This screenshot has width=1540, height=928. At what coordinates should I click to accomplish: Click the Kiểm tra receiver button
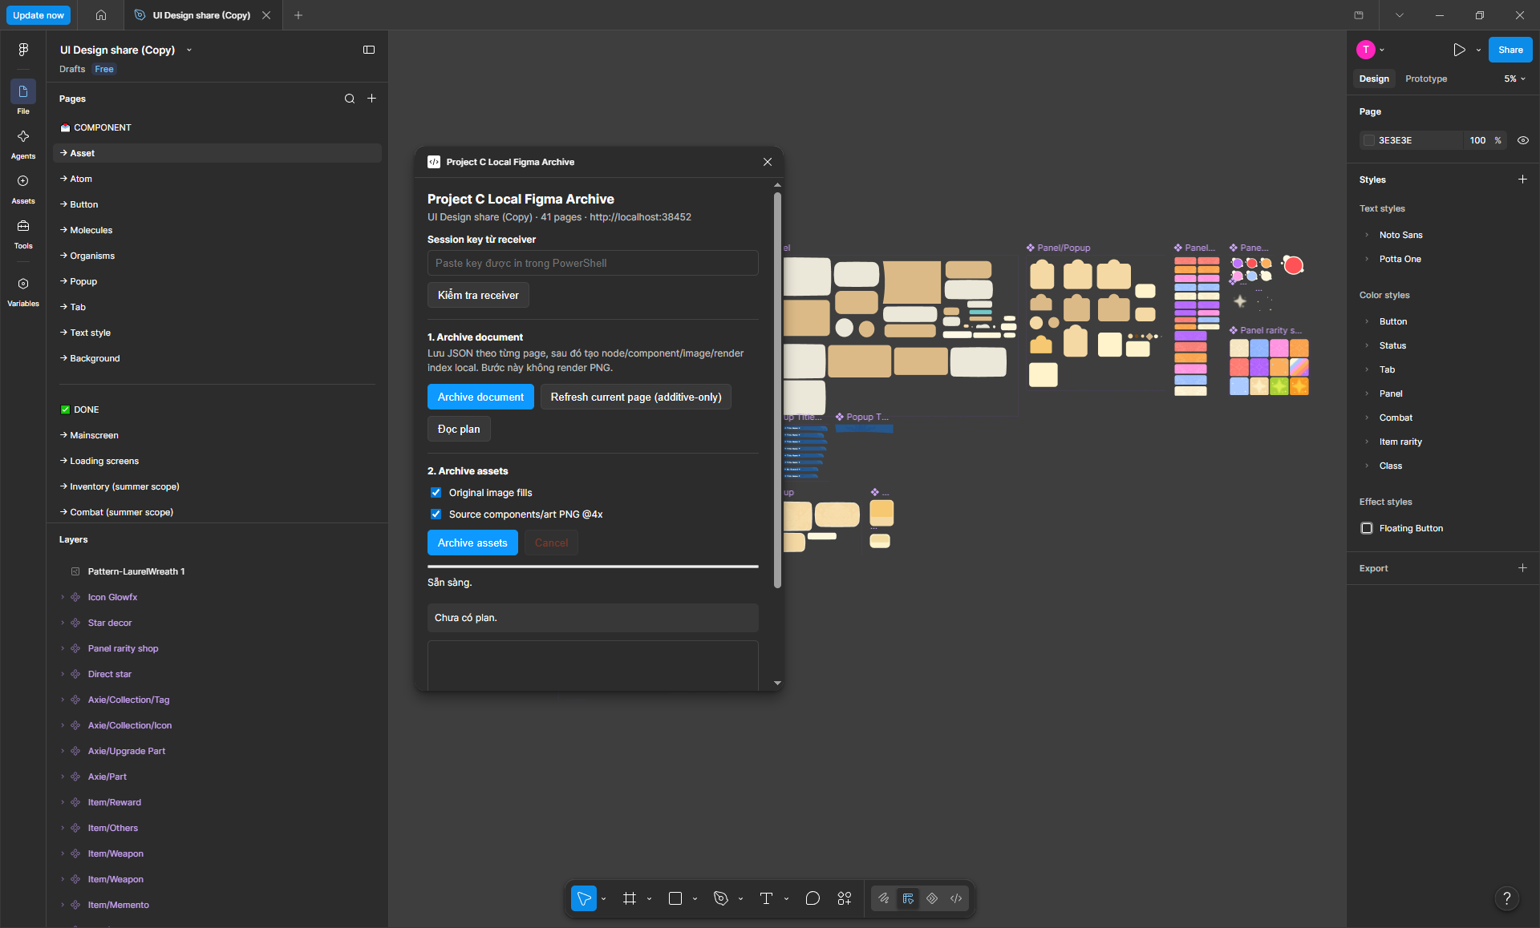click(x=478, y=295)
